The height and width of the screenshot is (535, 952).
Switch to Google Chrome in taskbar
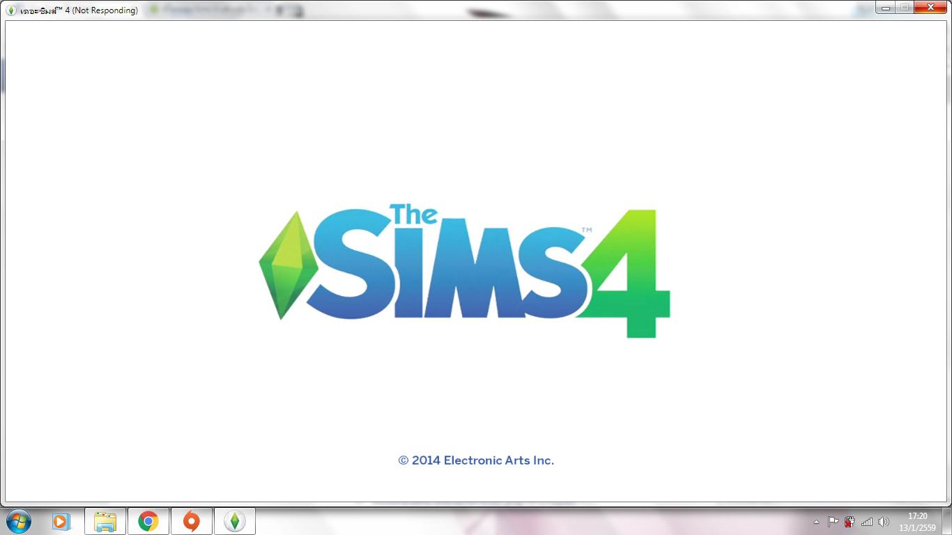click(x=148, y=521)
